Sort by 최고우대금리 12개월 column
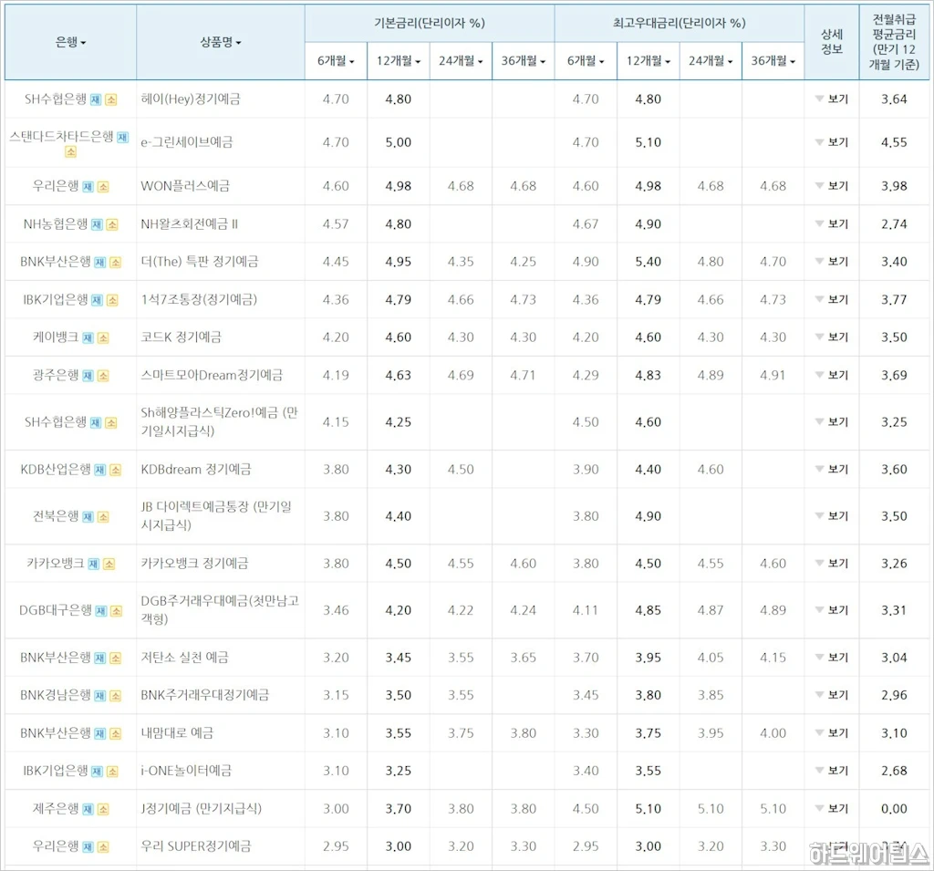 [649, 61]
